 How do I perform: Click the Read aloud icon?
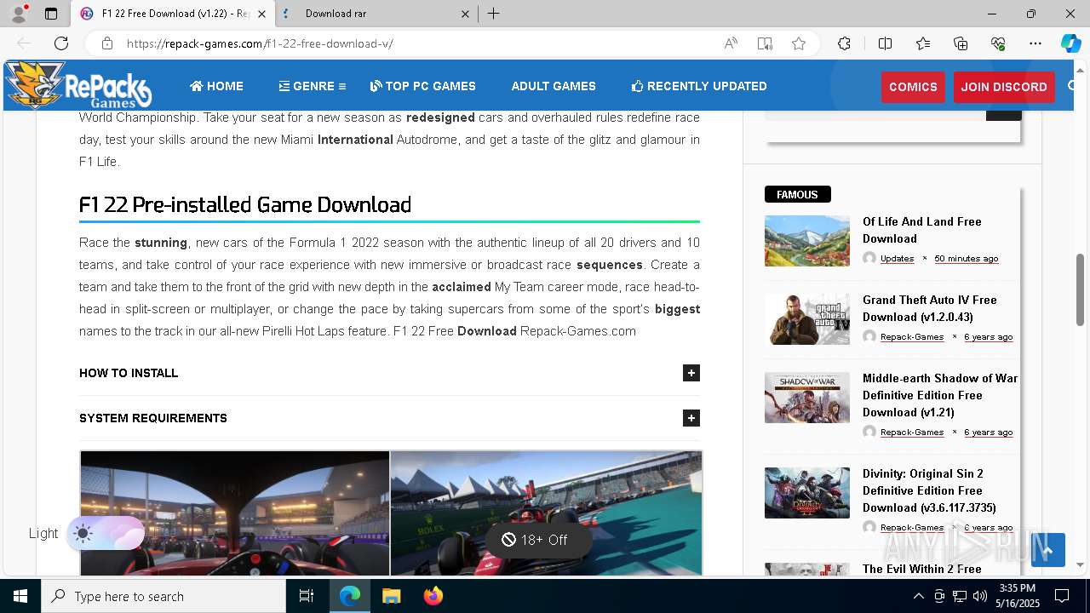point(731,43)
